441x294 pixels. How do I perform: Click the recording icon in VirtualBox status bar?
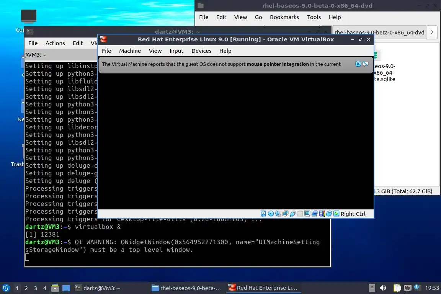tap(314, 214)
